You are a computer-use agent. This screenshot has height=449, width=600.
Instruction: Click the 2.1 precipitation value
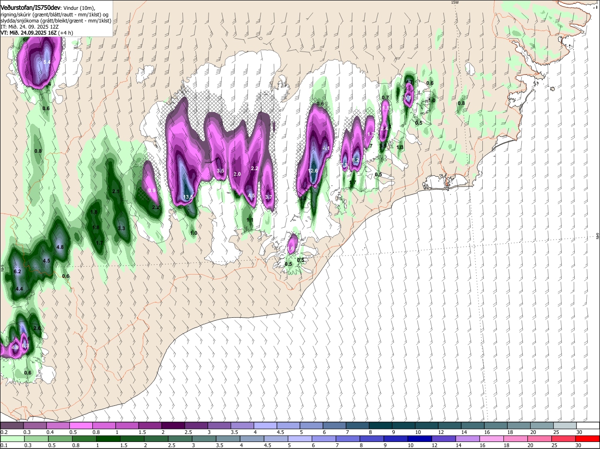pyautogui.click(x=116, y=191)
